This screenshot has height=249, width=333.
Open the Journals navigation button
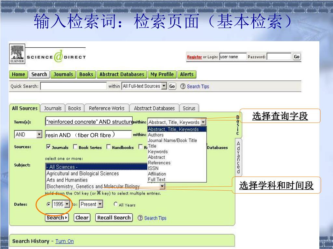[63, 75]
